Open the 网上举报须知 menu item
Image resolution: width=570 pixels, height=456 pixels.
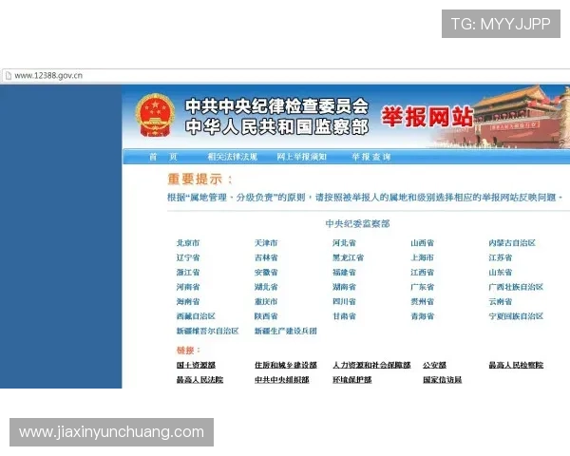click(302, 157)
